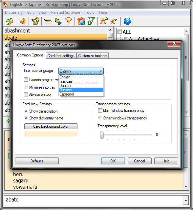Open the Edit menu

(x=31, y=12)
